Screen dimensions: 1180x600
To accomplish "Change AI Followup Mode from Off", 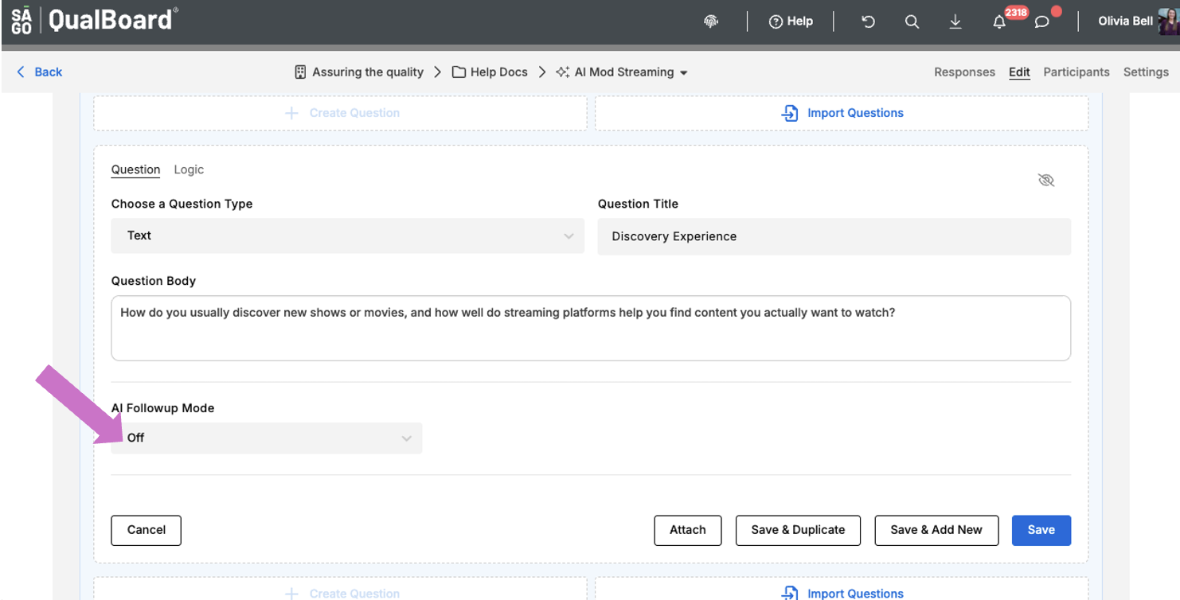I will tap(266, 438).
